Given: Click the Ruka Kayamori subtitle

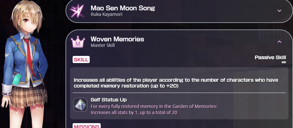Looking at the screenshot, I should (x=106, y=14).
